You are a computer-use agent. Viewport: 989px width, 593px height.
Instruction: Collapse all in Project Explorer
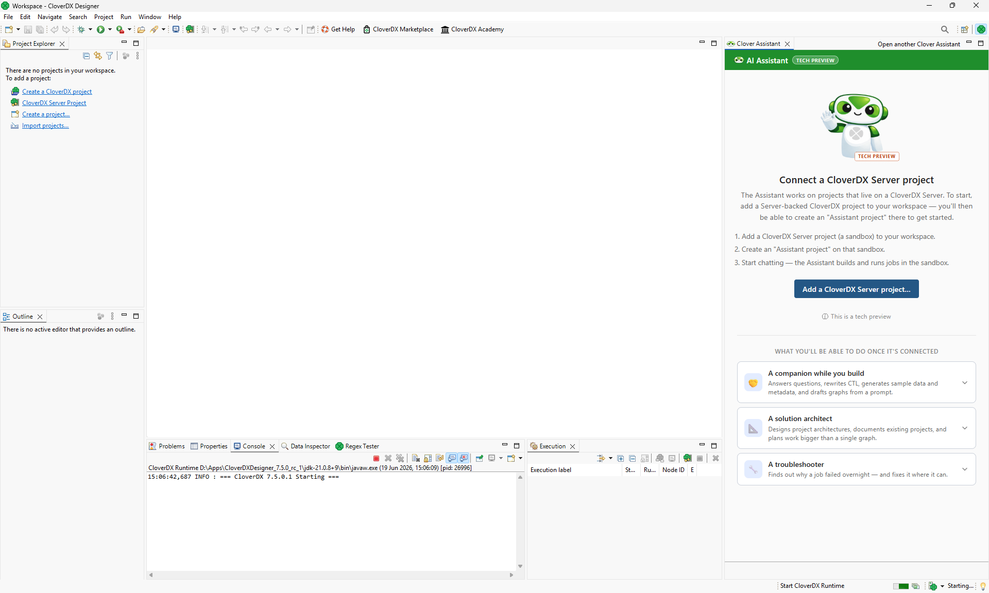tap(86, 56)
